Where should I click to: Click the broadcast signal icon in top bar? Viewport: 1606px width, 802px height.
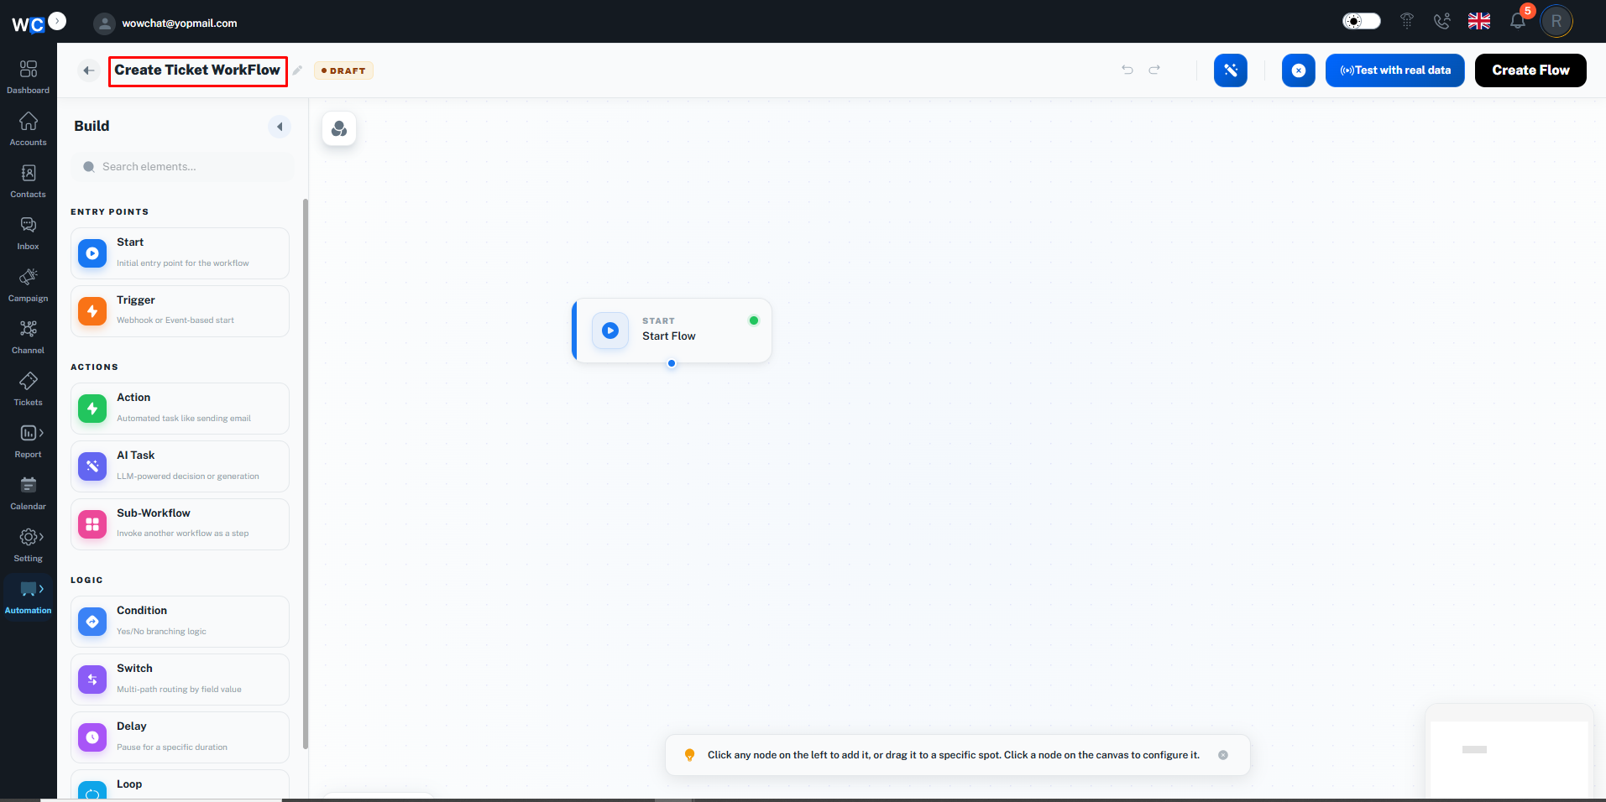point(1407,21)
